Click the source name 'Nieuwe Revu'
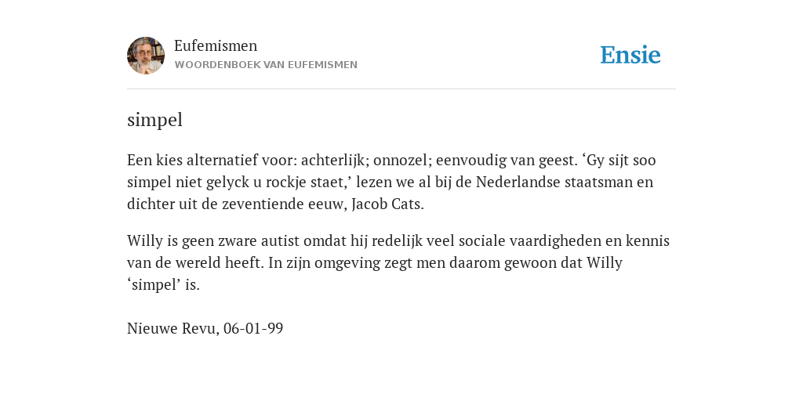Viewport: 803px width, 401px height. (172, 328)
